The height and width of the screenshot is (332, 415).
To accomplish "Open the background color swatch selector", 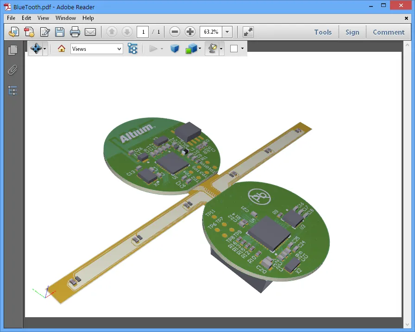I will click(235, 49).
